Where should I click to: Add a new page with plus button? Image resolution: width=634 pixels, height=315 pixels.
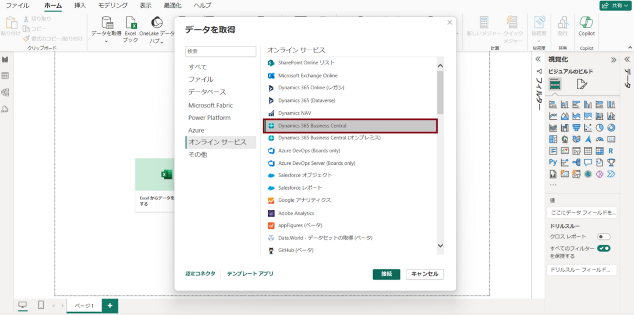[110, 306]
